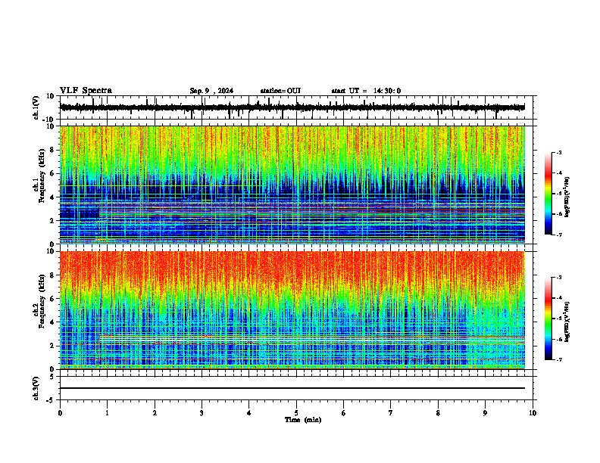This screenshot has width=600, height=463.
Task: Select the date text "Sep. 9, 2024"
Action: 211,91
